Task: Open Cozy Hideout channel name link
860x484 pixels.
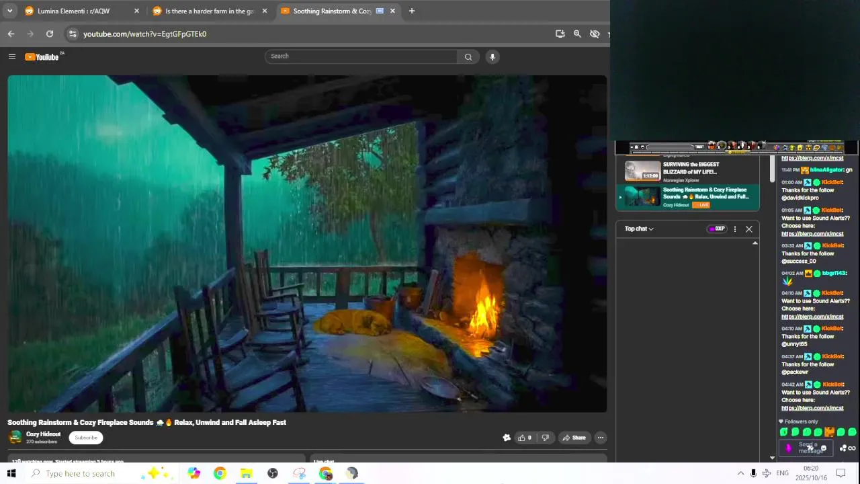Action: 43,434
